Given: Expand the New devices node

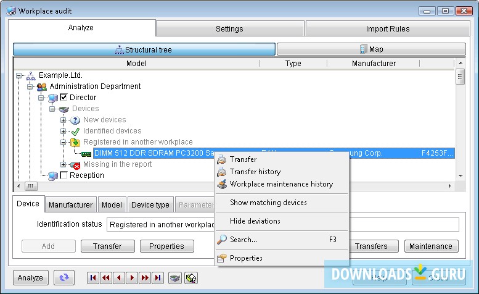Looking at the screenshot, I should click(63, 120).
